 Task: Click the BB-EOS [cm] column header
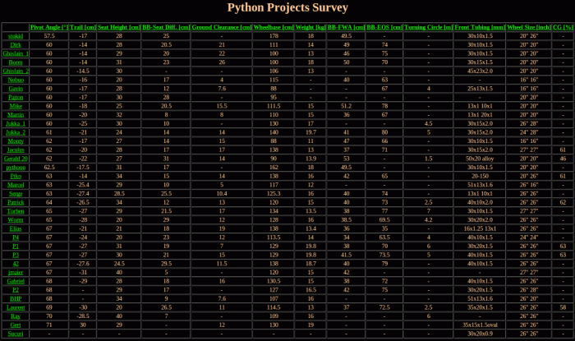[384, 27]
